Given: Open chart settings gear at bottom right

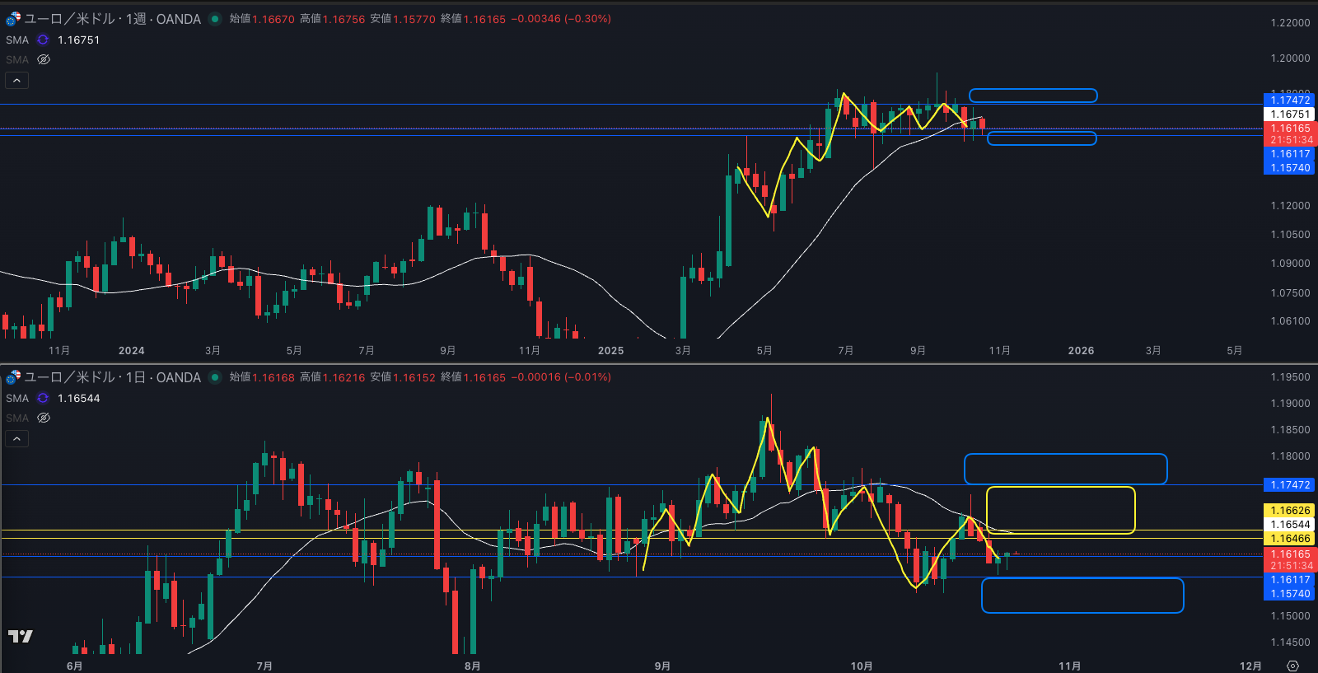Looking at the screenshot, I should 1292,666.
